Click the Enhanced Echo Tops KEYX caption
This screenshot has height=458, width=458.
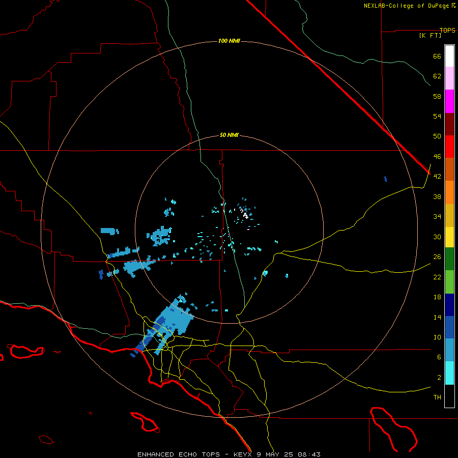click(x=229, y=454)
